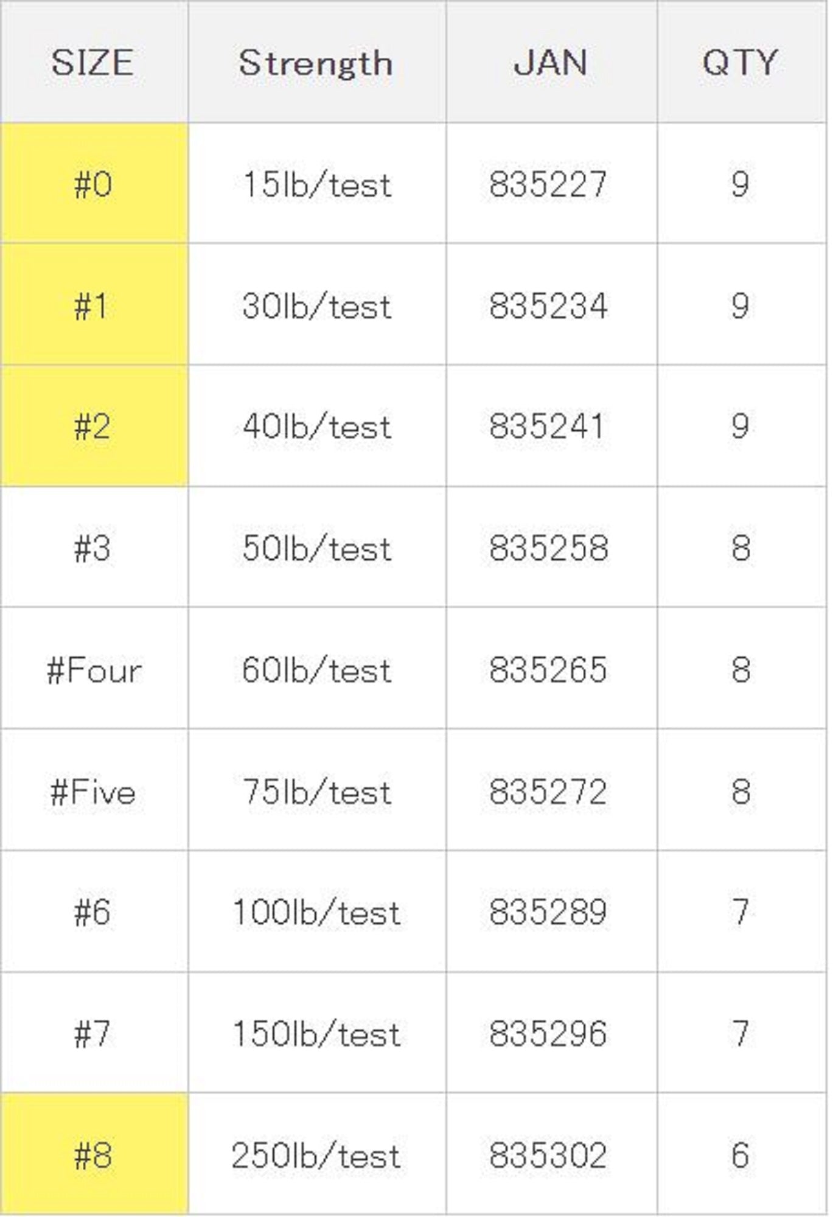Click the 15lb/test strength cell
Viewport: 833px width, 1217px height.
click(316, 184)
